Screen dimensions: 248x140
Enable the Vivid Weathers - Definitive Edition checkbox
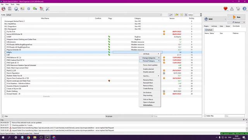click(x=5, y=83)
